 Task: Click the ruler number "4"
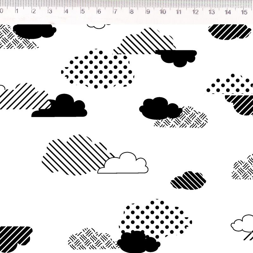pos(66,11)
